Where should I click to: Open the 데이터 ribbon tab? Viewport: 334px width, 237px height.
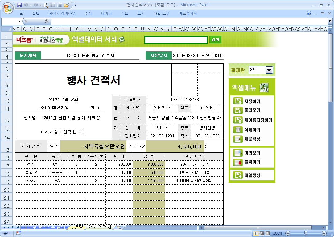(106, 14)
